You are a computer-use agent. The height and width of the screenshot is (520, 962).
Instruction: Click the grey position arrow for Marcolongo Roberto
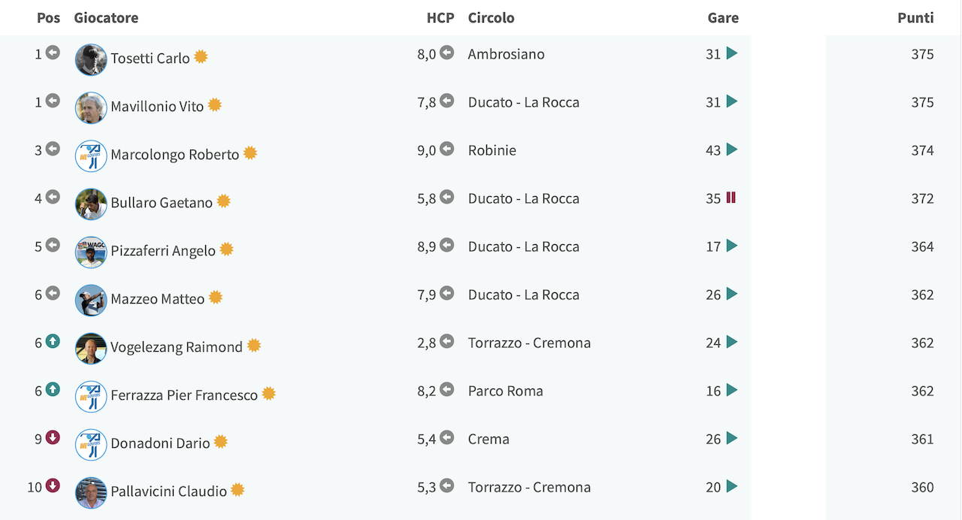click(53, 149)
